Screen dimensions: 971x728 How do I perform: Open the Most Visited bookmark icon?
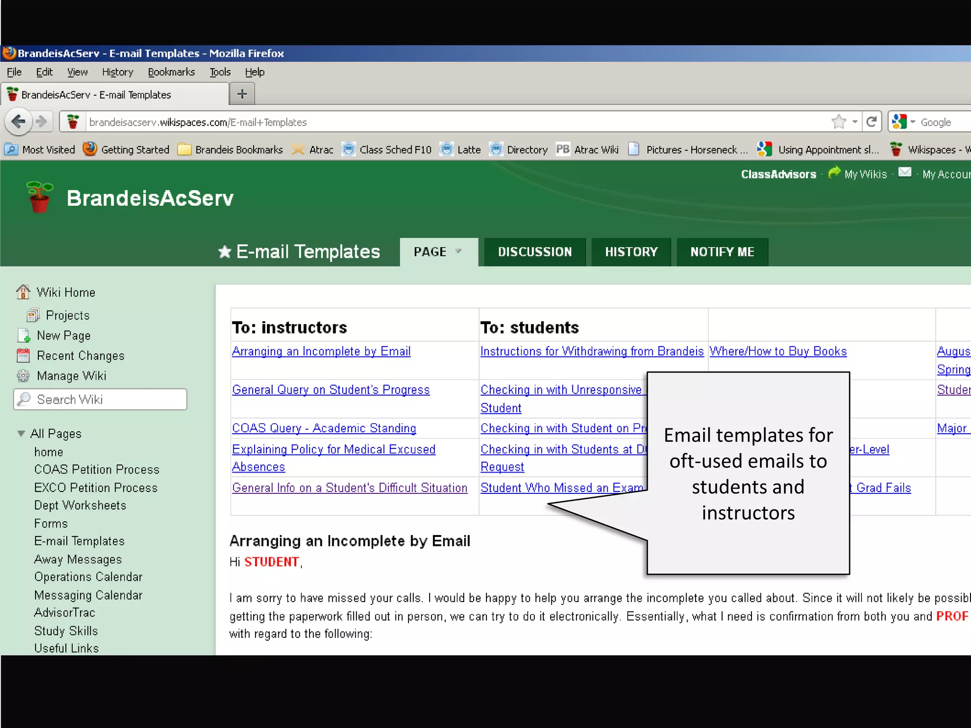(x=11, y=149)
